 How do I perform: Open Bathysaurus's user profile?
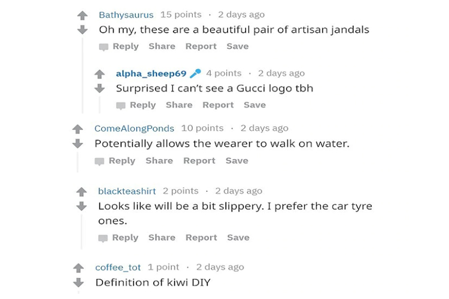point(126,14)
